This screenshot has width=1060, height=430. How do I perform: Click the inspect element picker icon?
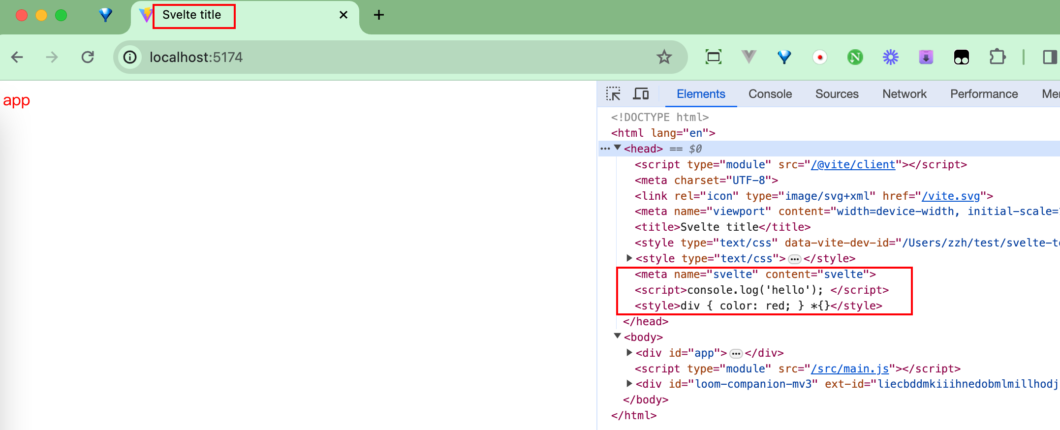(613, 93)
